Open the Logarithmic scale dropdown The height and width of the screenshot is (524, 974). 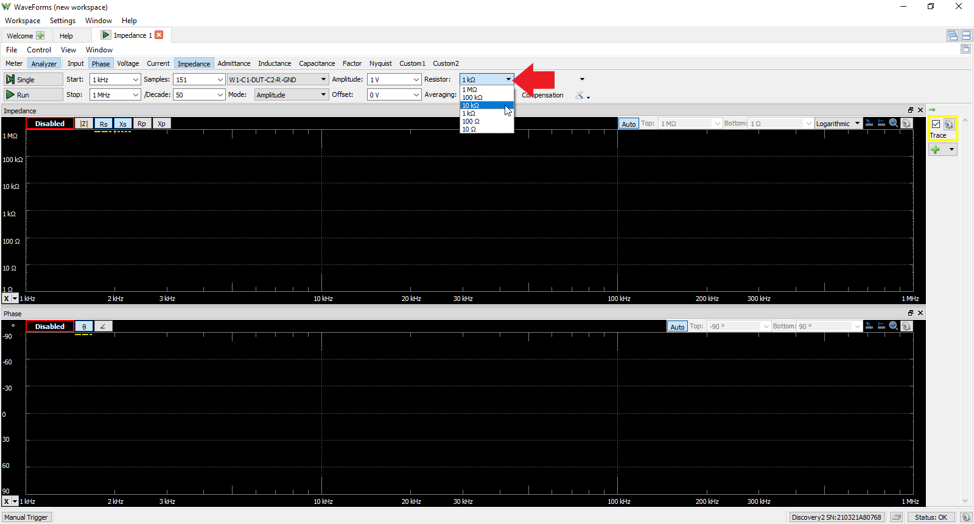(838, 124)
